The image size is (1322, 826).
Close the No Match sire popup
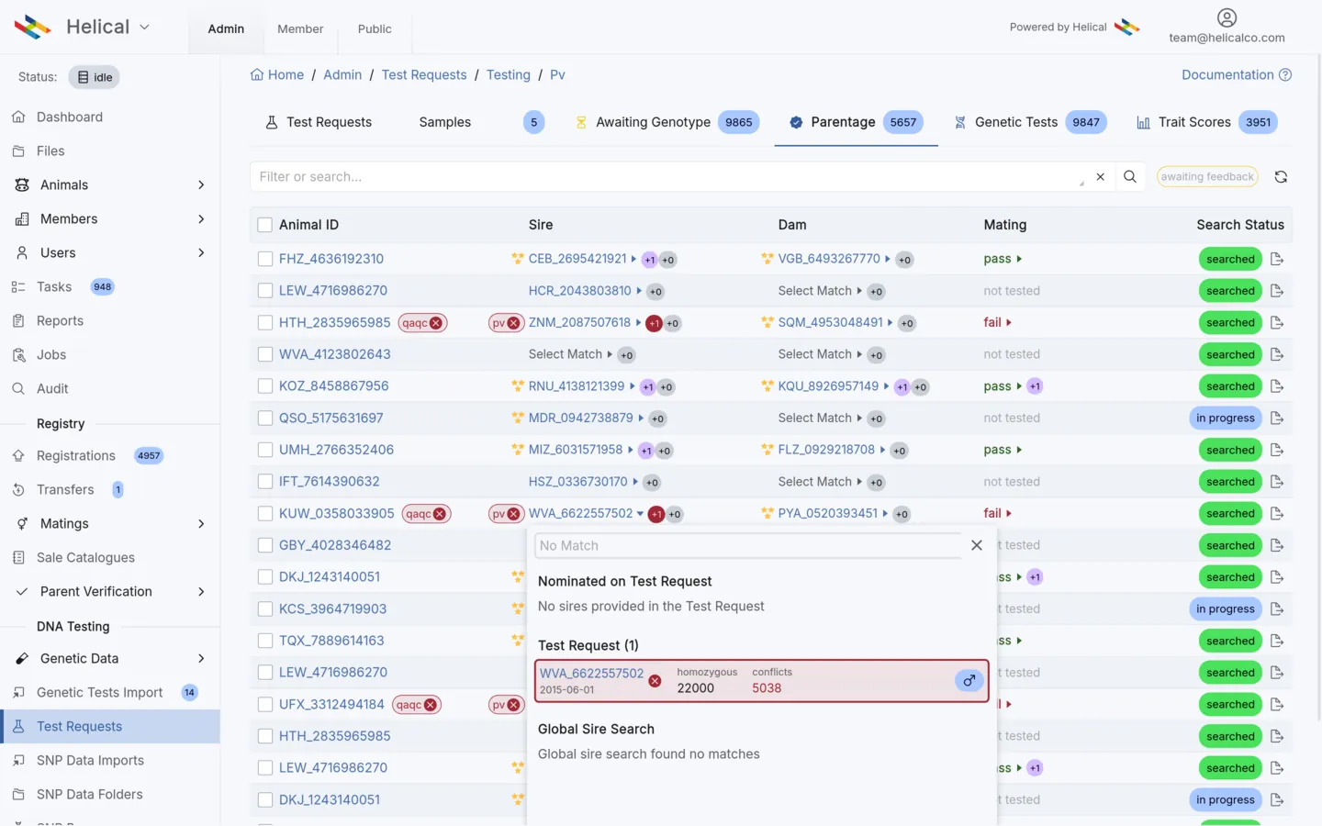coord(977,545)
